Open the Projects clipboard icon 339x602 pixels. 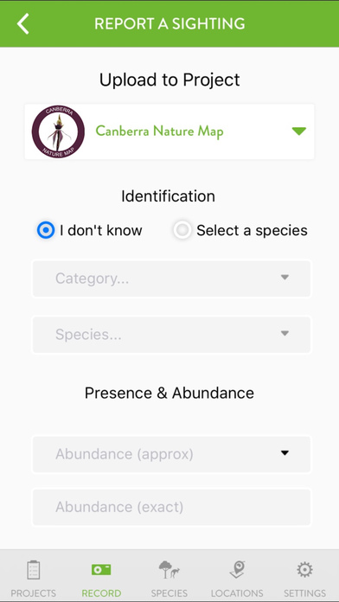pos(34,570)
